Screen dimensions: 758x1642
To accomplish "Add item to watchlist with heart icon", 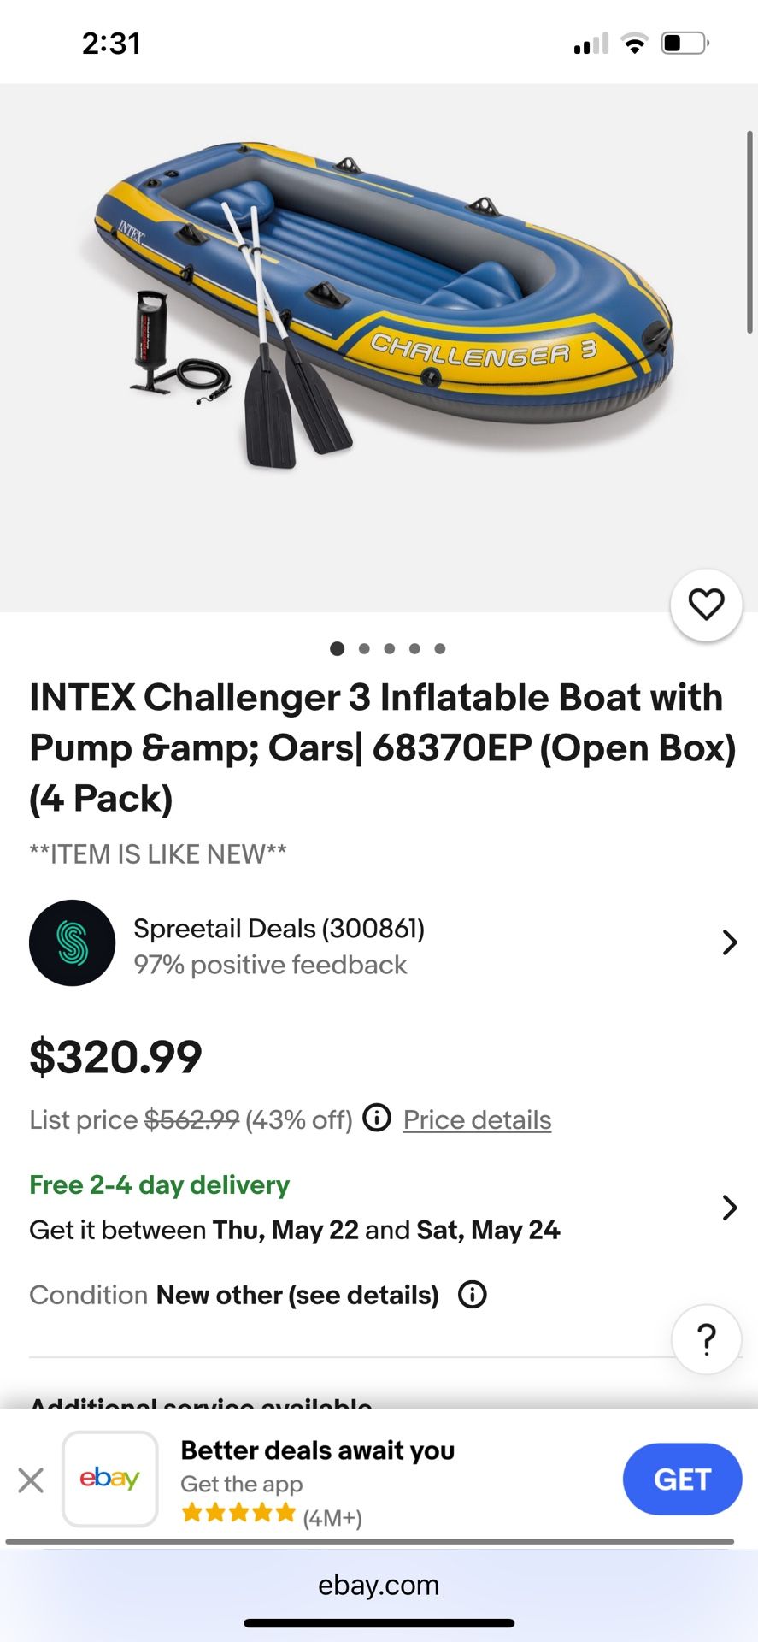I will (x=706, y=605).
